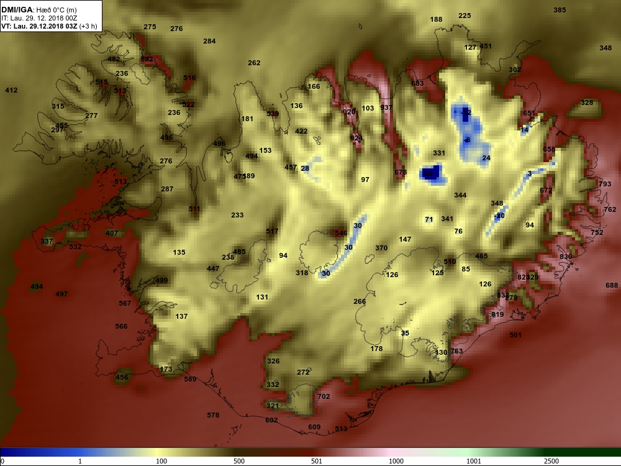This screenshot has height=466, width=621.
Task: Click the map value '683'
Action: coord(417,83)
